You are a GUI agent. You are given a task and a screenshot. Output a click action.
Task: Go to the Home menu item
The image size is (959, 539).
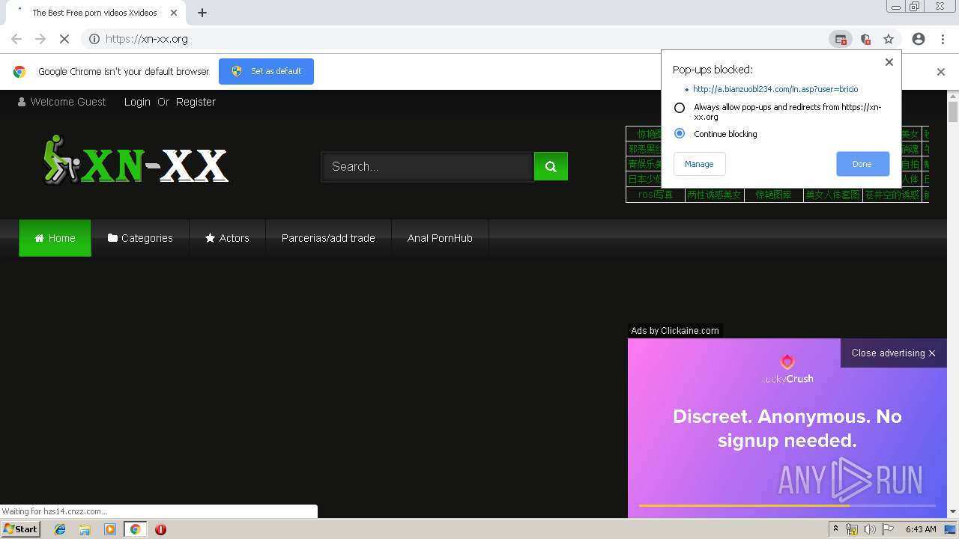55,238
